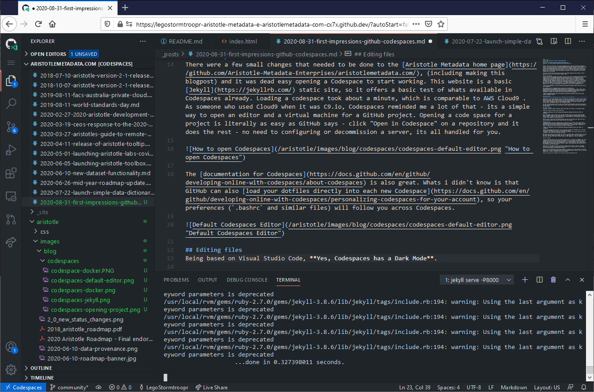
Task: Expand the css folder
Action: (89, 231)
